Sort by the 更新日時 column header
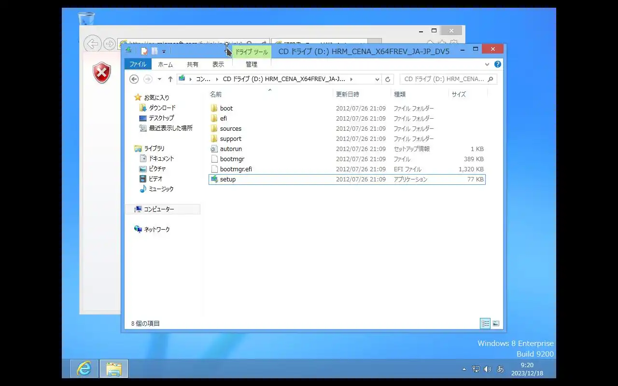The width and height of the screenshot is (618, 386). (x=362, y=94)
